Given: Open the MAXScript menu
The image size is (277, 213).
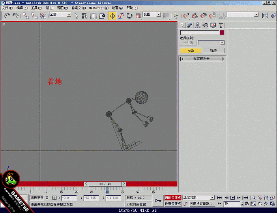Looking at the screenshot, I should click(99, 8).
